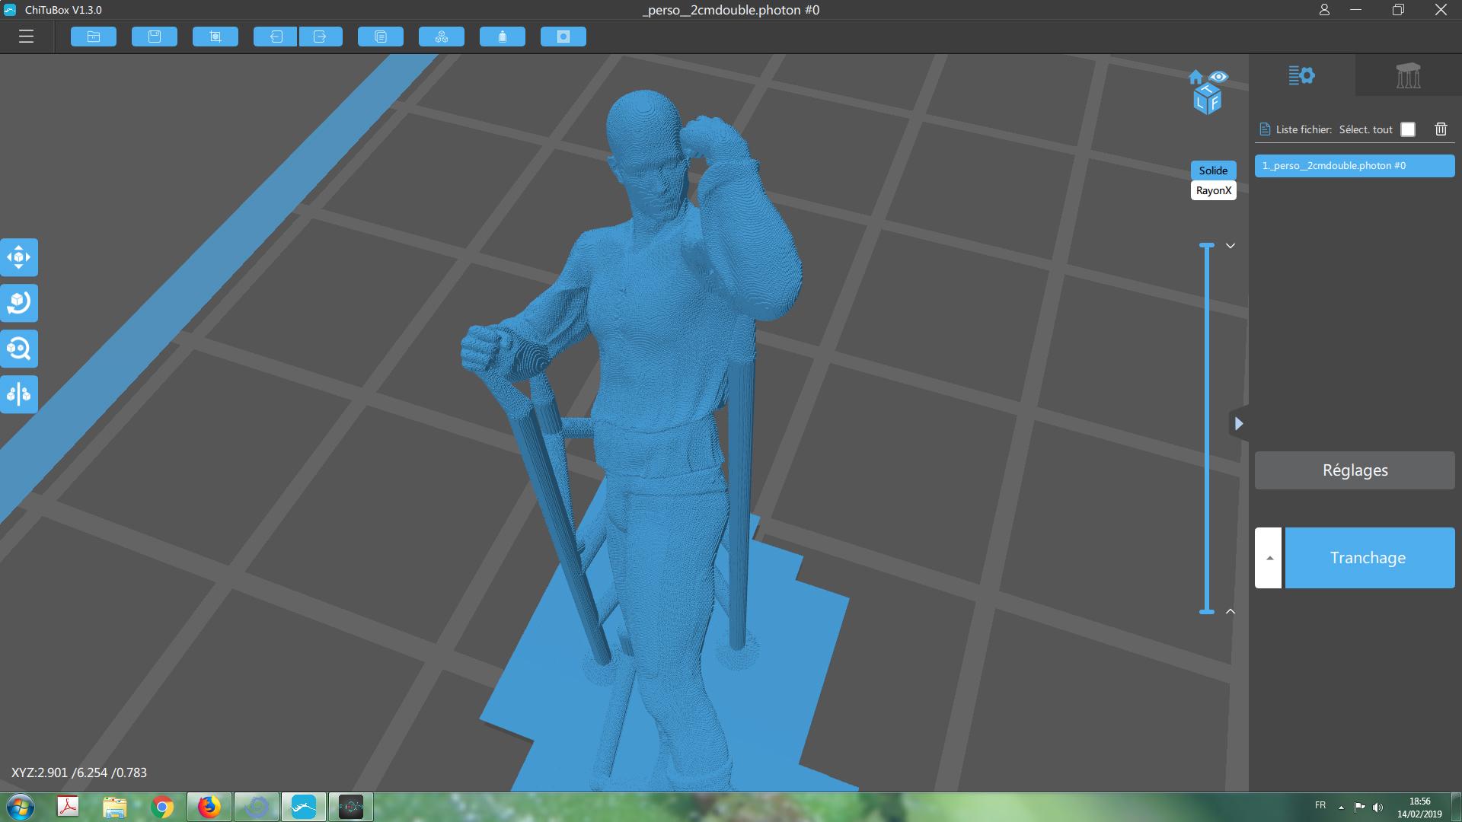The width and height of the screenshot is (1462, 822).
Task: Click the volume speaker tray icon
Action: (1377, 807)
